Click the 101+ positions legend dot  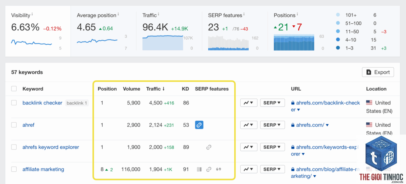point(338,15)
